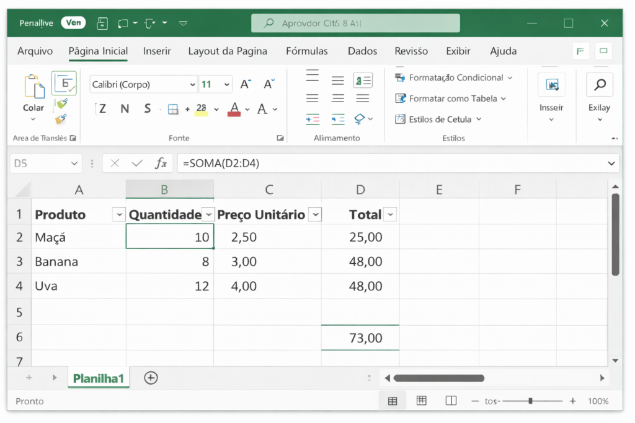Click the fx insert function icon
635x423 pixels.
tap(161, 164)
